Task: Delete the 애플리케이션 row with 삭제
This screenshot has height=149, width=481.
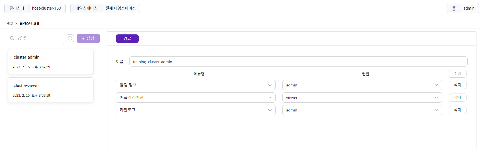Action: pyautogui.click(x=458, y=98)
